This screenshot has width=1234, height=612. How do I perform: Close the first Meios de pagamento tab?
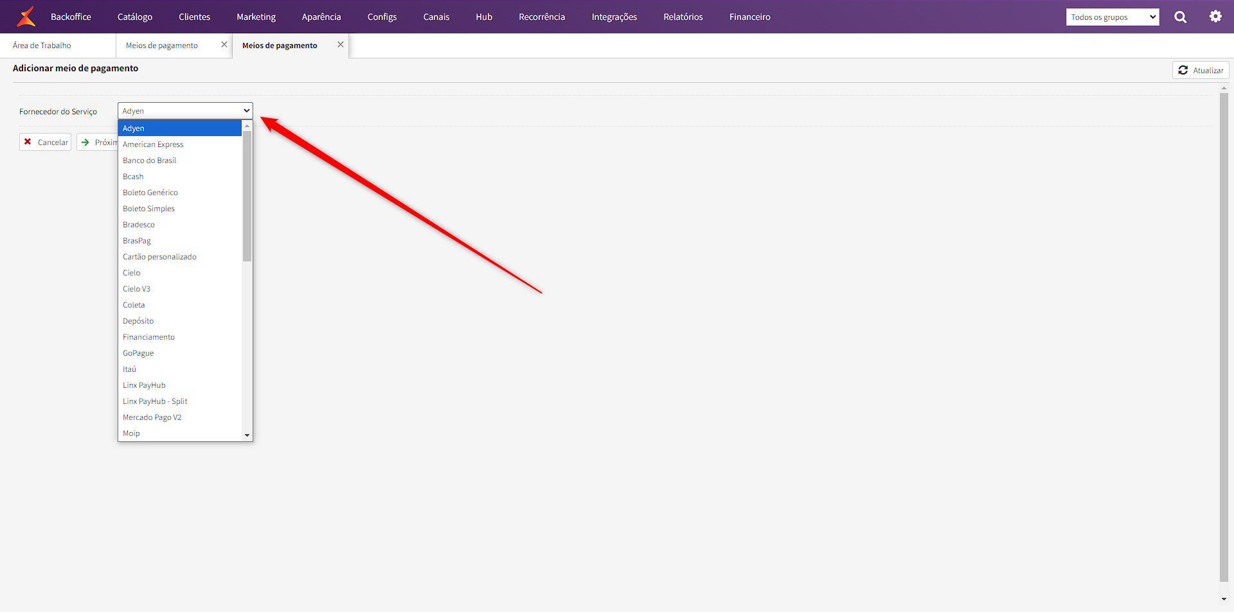pos(224,44)
